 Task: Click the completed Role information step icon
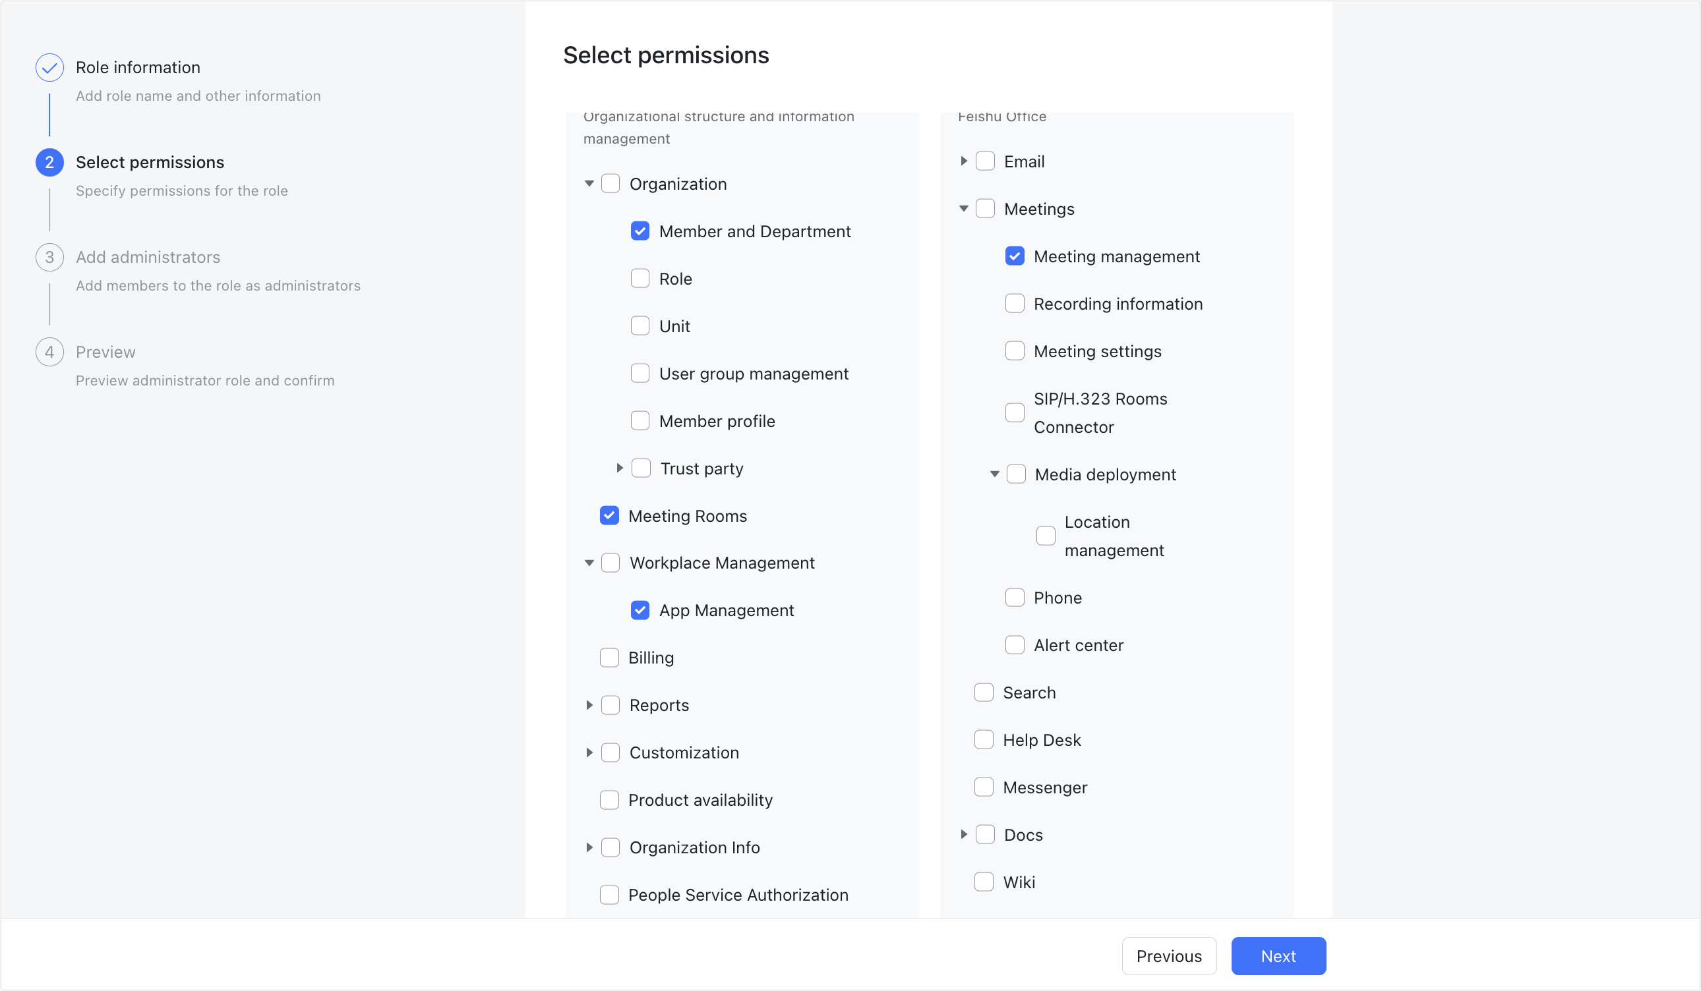pyautogui.click(x=49, y=67)
